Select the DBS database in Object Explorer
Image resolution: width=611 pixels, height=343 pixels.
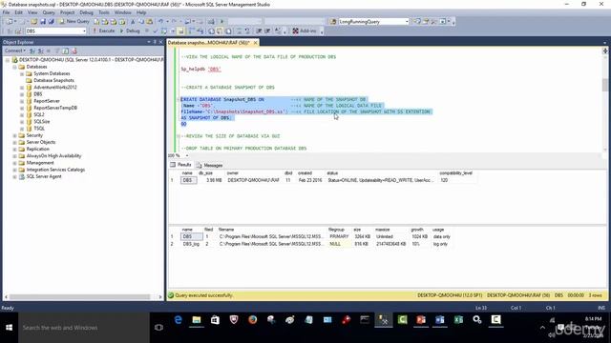pos(38,94)
